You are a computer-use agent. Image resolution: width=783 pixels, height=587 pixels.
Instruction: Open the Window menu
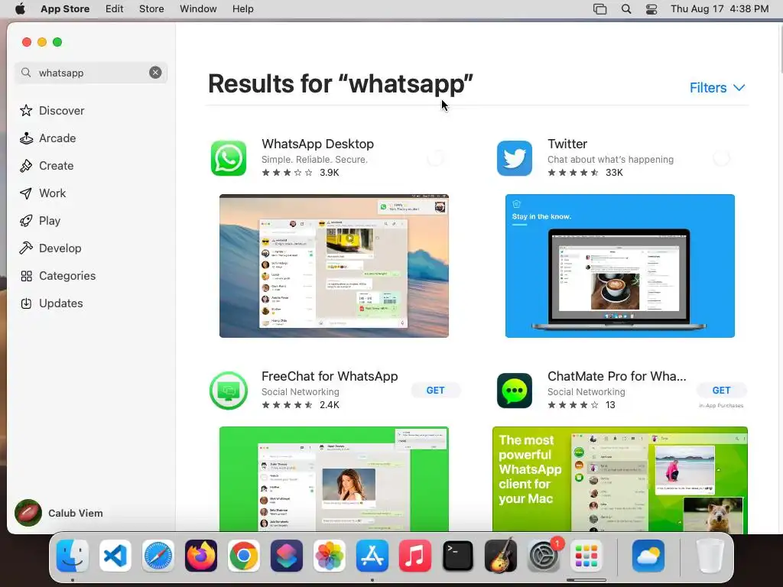198,9
